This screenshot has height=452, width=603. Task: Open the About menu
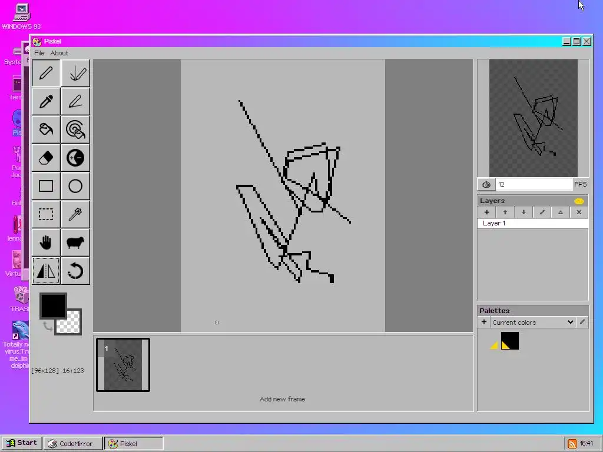click(59, 53)
